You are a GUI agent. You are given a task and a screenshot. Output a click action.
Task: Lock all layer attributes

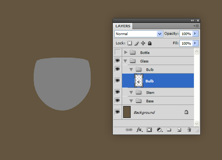coord(149,43)
